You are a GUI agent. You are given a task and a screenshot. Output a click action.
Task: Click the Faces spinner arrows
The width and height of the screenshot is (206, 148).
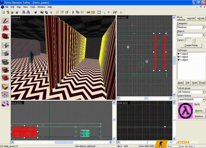tap(194, 40)
